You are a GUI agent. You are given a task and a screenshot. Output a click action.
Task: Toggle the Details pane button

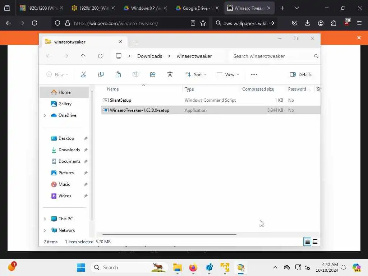(x=301, y=75)
